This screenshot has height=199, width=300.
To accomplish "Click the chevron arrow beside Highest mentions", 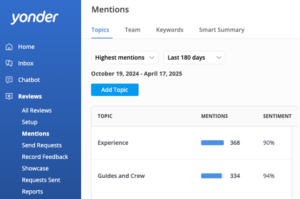I will pos(152,57).
